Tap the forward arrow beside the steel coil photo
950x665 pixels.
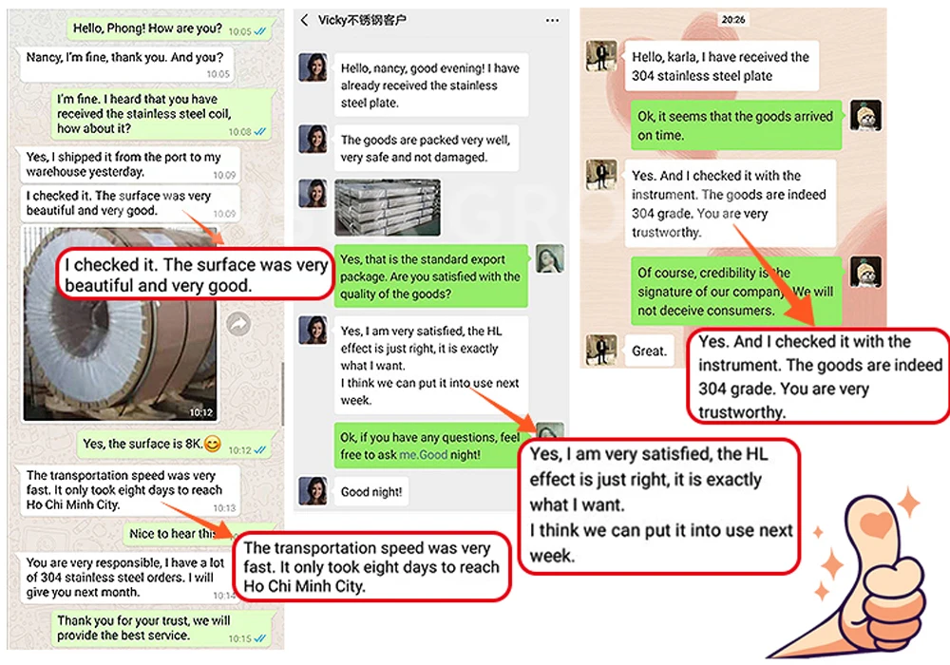[238, 325]
